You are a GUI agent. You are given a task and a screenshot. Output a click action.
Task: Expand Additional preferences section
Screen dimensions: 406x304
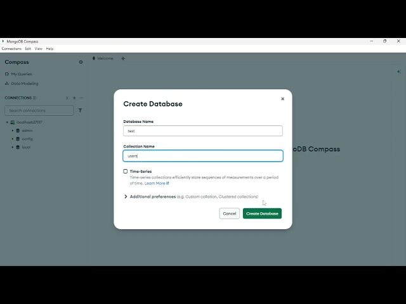(126, 196)
